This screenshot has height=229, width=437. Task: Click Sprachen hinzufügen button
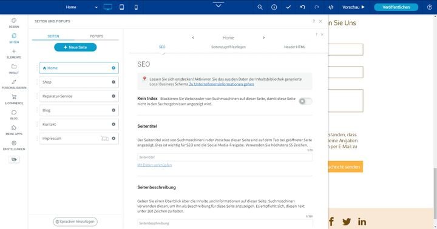(x=75, y=222)
